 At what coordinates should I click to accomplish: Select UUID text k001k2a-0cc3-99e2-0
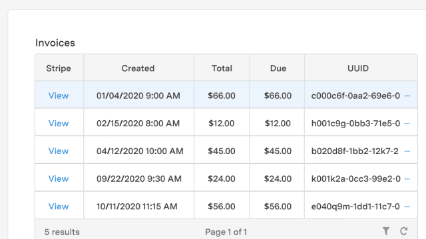click(x=355, y=179)
